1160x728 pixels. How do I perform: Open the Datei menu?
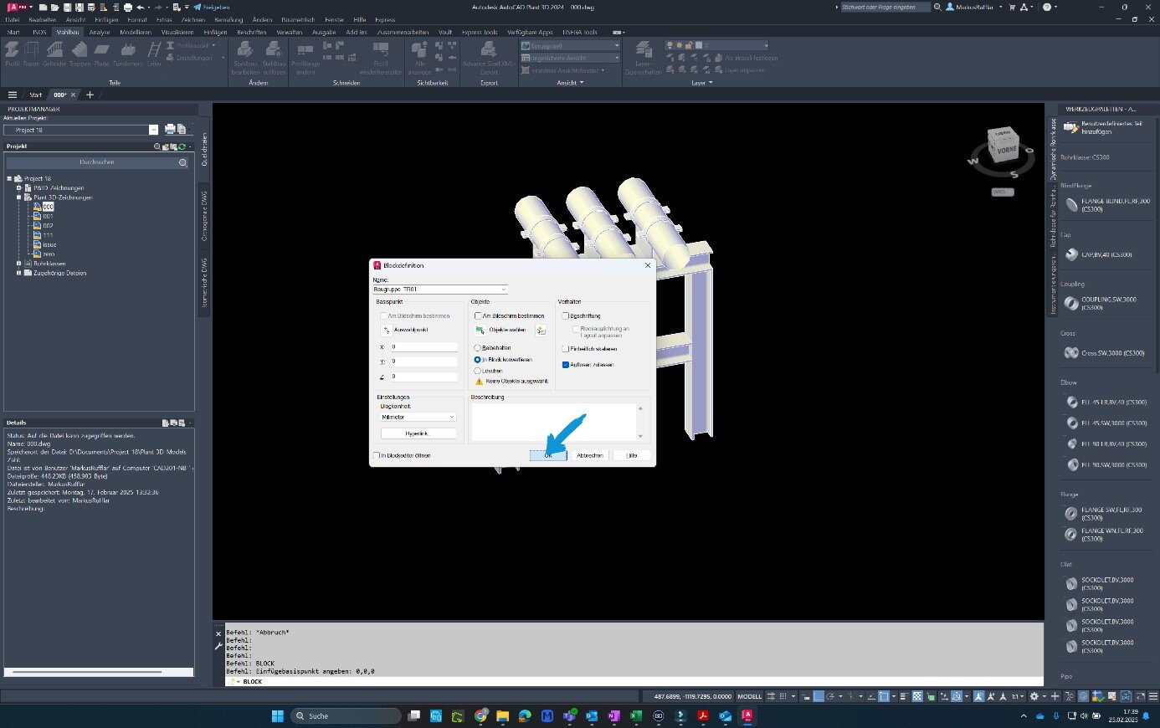coord(12,19)
